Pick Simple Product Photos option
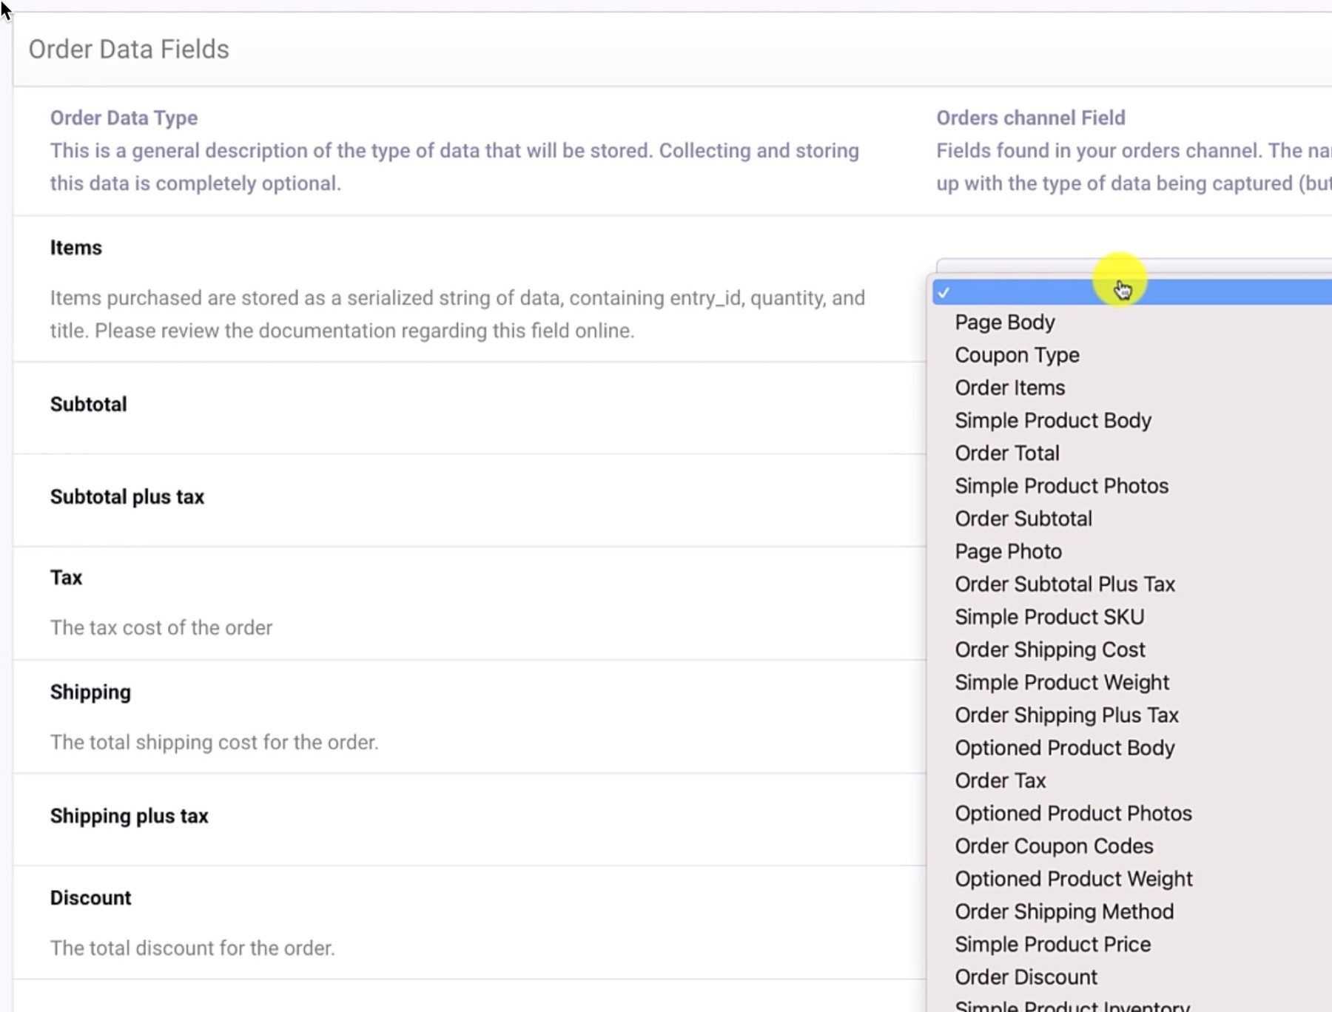 pyautogui.click(x=1062, y=486)
